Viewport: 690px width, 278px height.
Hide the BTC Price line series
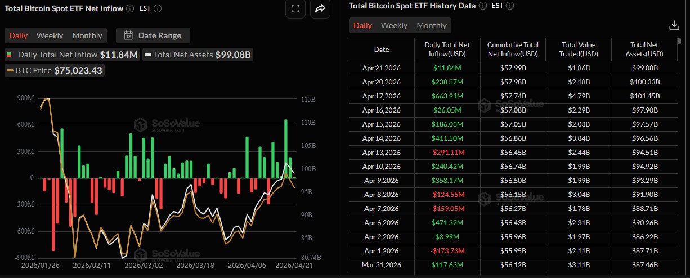55,70
